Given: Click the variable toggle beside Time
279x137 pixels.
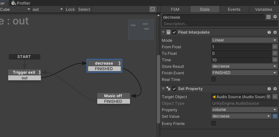Looking at the screenshot, I should [275, 60].
